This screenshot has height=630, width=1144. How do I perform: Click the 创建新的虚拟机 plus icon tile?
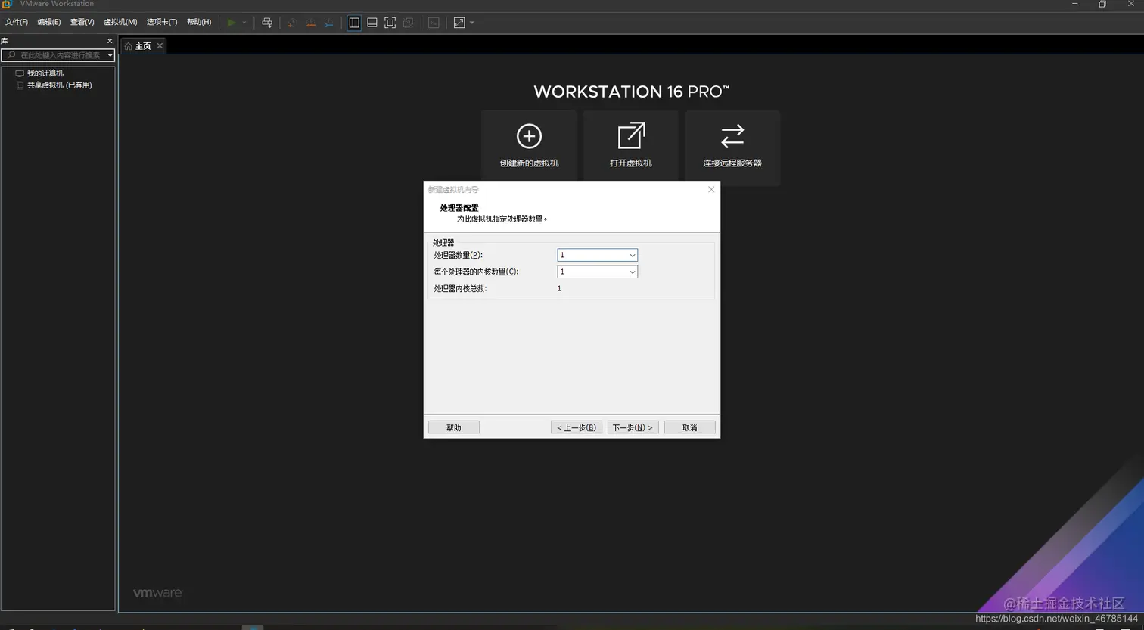point(529,147)
